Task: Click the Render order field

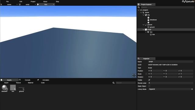Action: tap(171, 83)
